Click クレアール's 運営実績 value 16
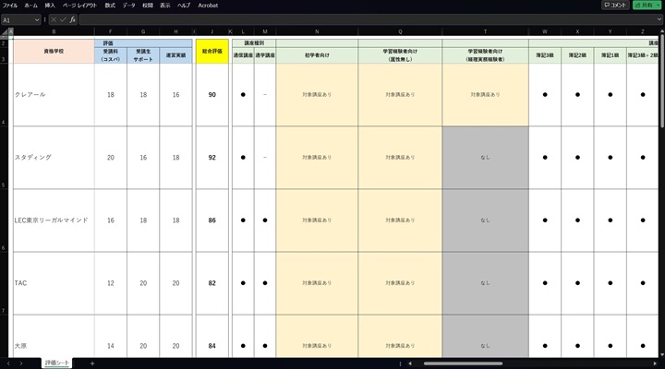The height and width of the screenshot is (369, 665). pos(176,94)
